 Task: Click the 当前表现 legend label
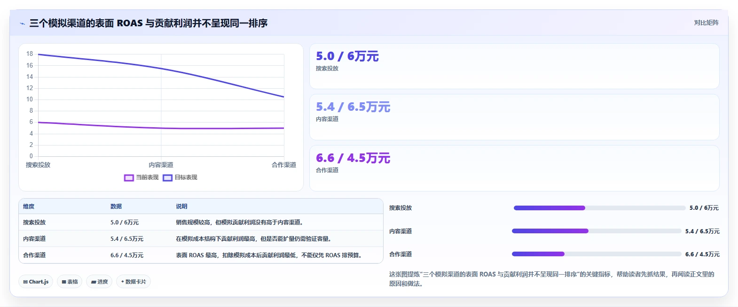[x=147, y=177]
